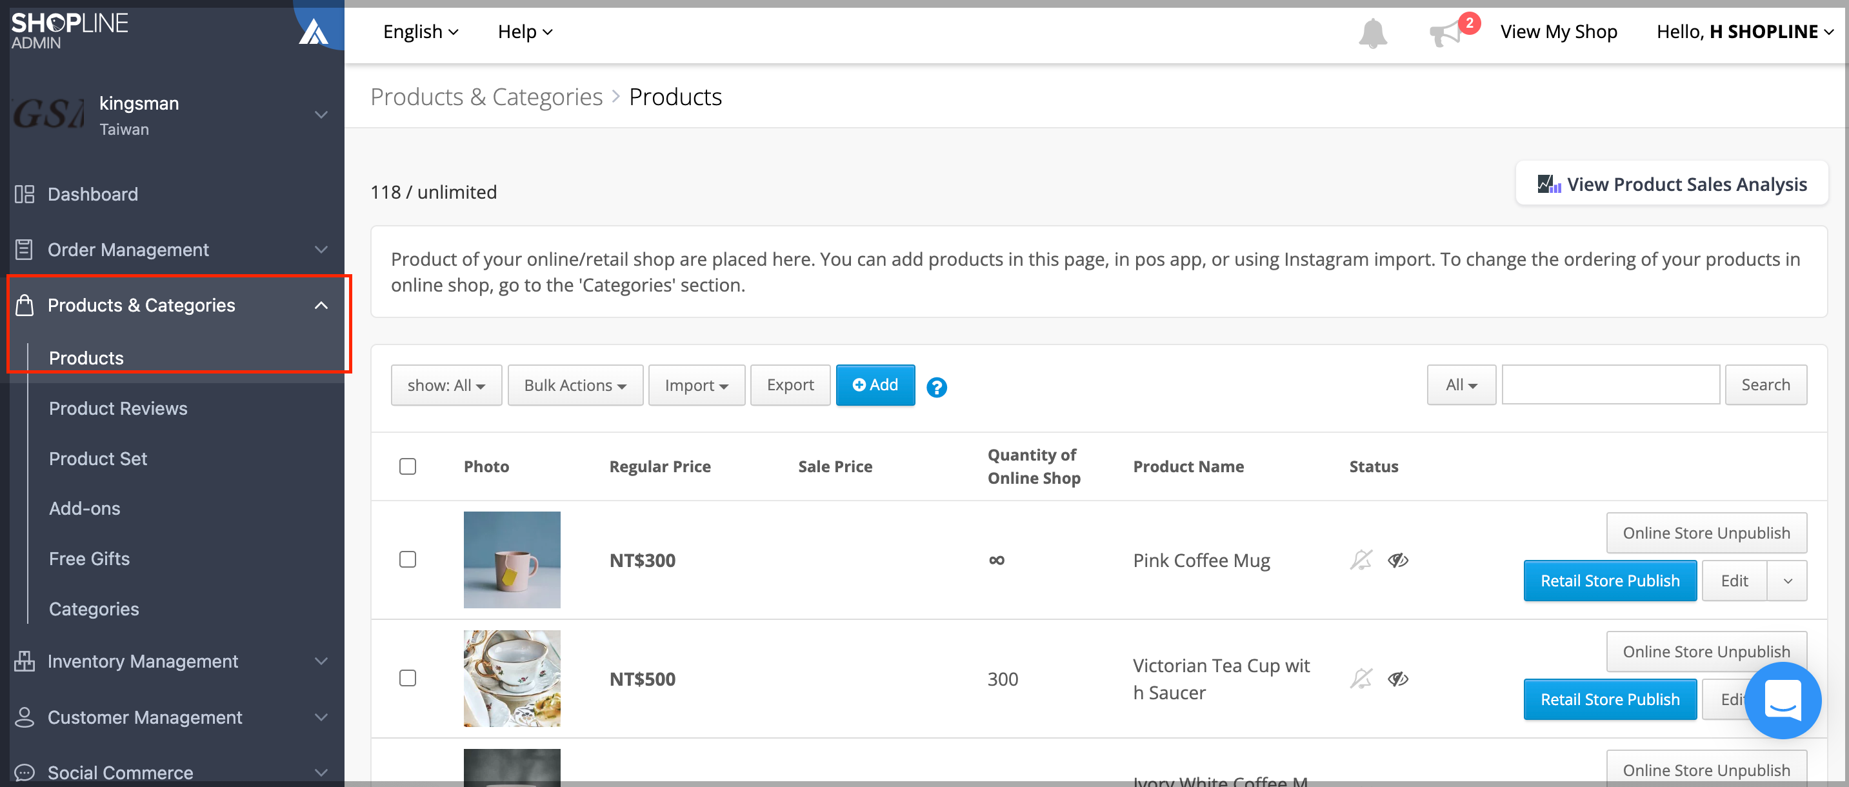1849x787 pixels.
Task: Click the Inventory Management icon
Action: coord(25,661)
